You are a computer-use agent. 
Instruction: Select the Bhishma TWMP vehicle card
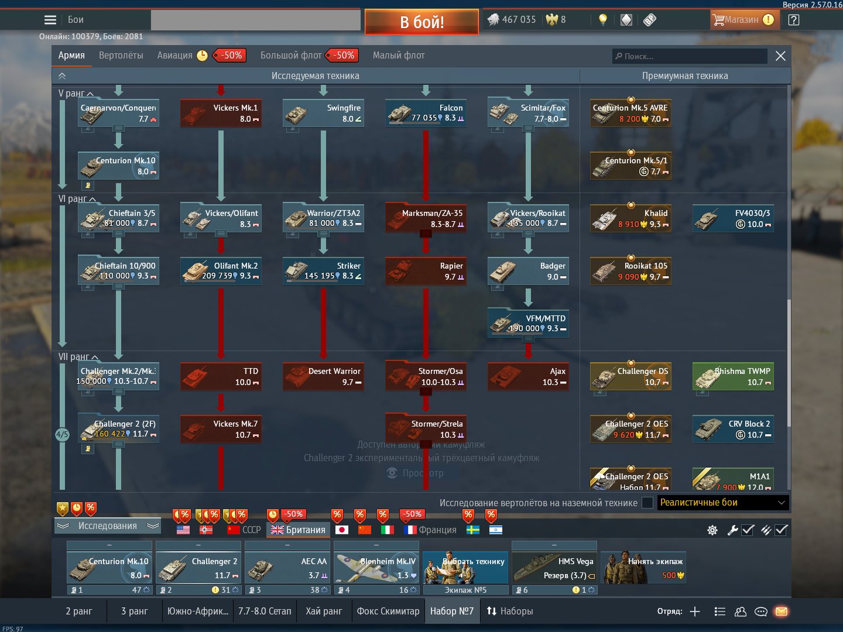pyautogui.click(x=733, y=376)
